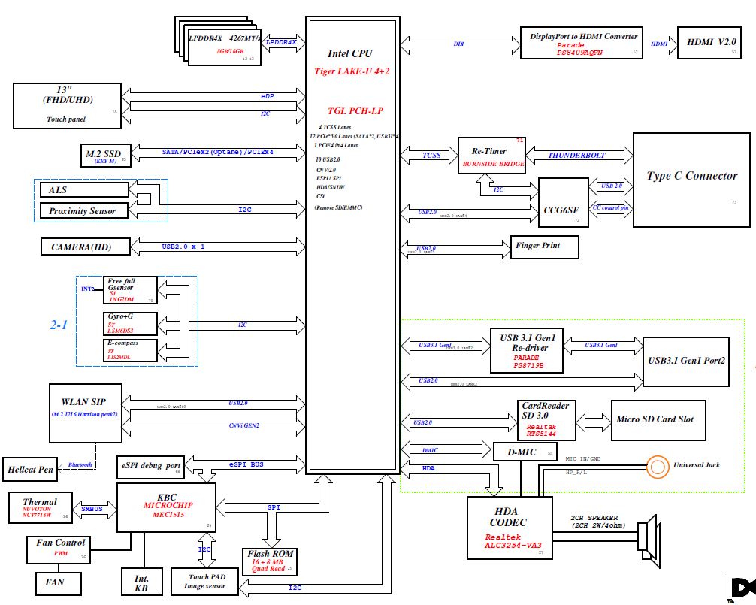Click the speaker symbol next to 2CH SPEAKER

coord(648,540)
